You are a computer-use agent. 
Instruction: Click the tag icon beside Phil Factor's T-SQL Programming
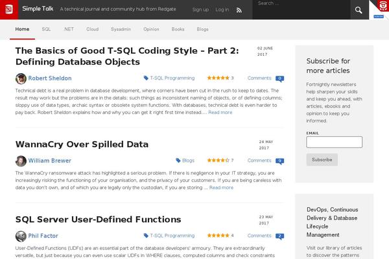tap(146, 236)
